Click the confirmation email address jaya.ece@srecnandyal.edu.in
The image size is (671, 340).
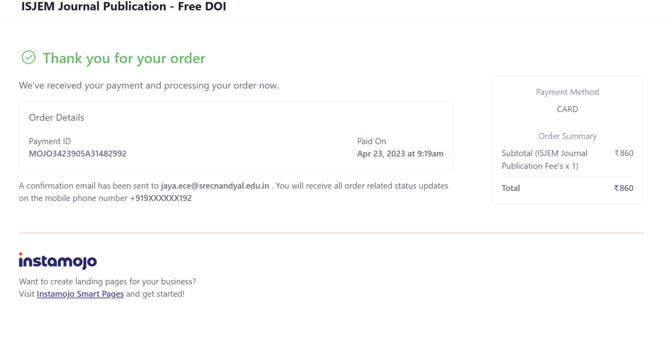tap(215, 186)
